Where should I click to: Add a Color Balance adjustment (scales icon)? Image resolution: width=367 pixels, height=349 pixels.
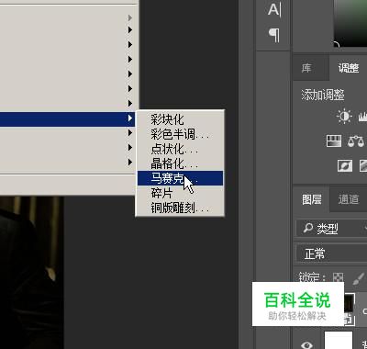tap(356, 141)
